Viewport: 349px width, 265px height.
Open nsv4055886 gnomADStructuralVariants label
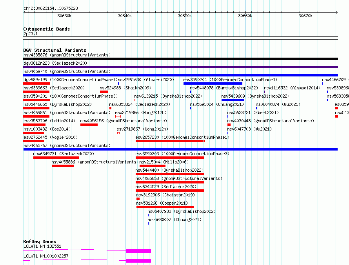[95, 162]
